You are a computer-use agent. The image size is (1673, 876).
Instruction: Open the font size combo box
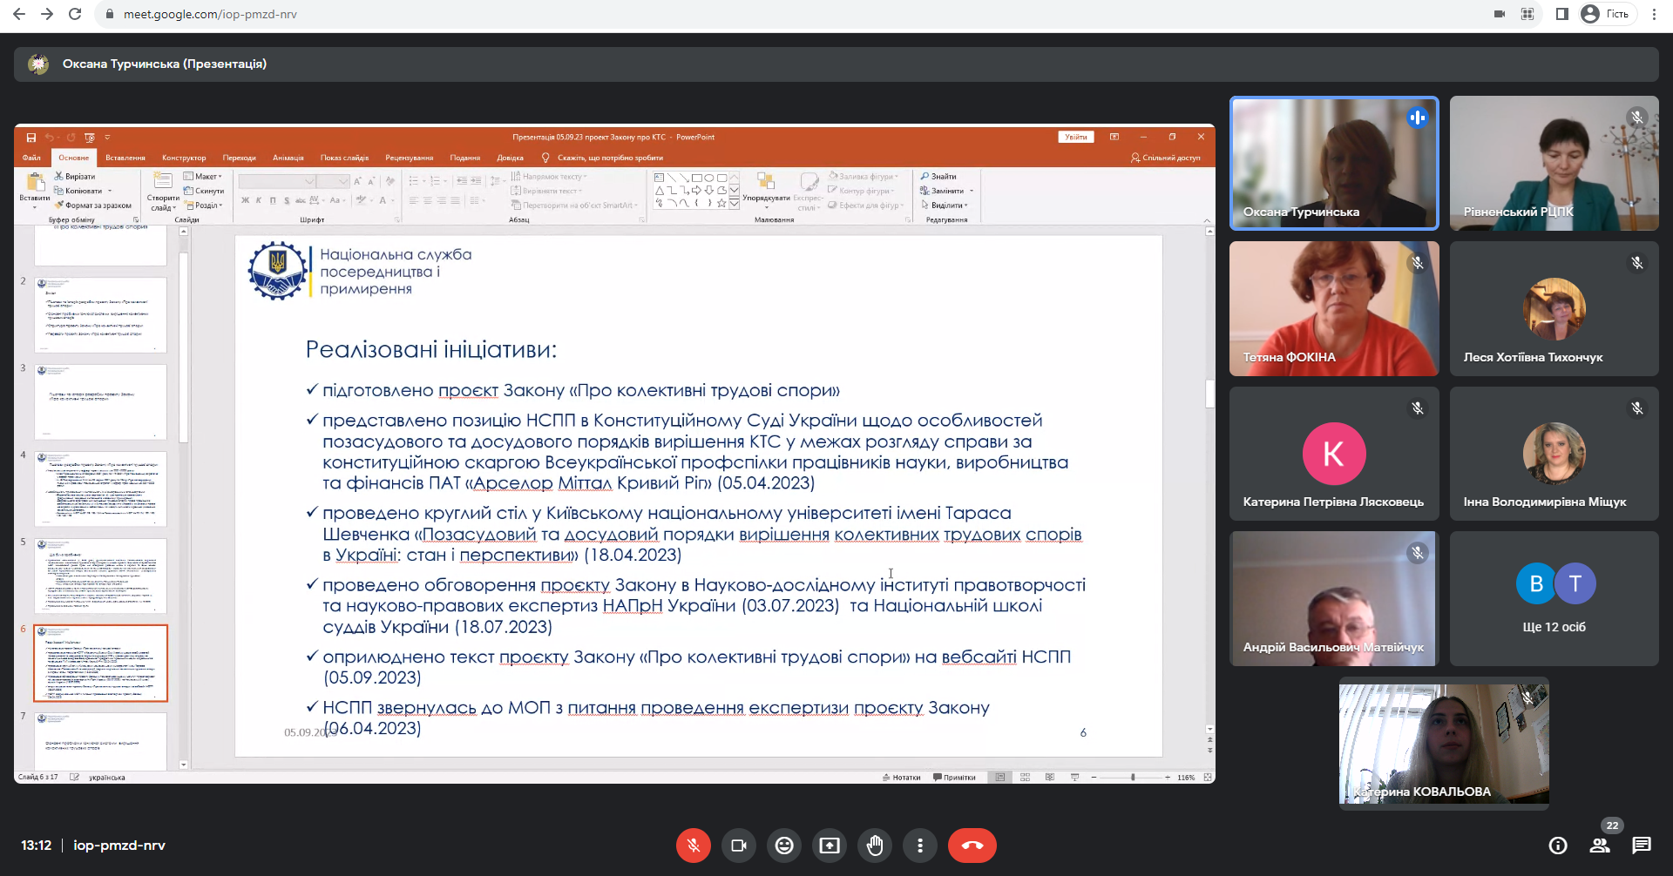[333, 181]
